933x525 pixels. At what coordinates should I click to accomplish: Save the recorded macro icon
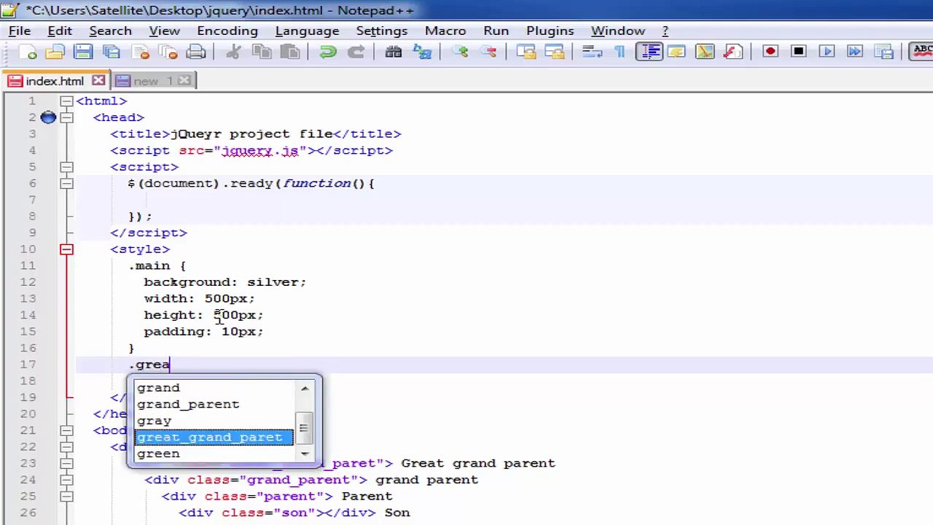point(883,52)
